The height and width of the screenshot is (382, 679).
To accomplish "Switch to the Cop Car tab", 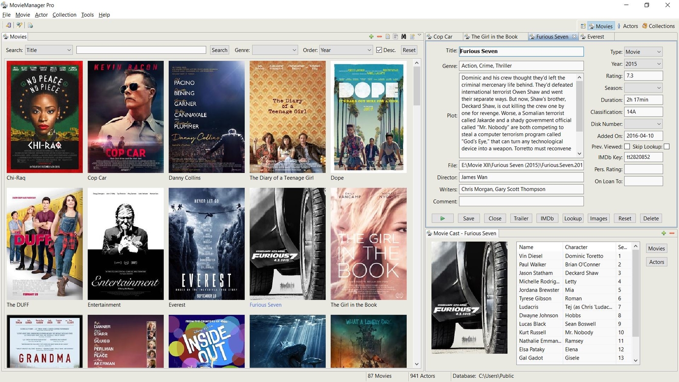I will tap(443, 37).
